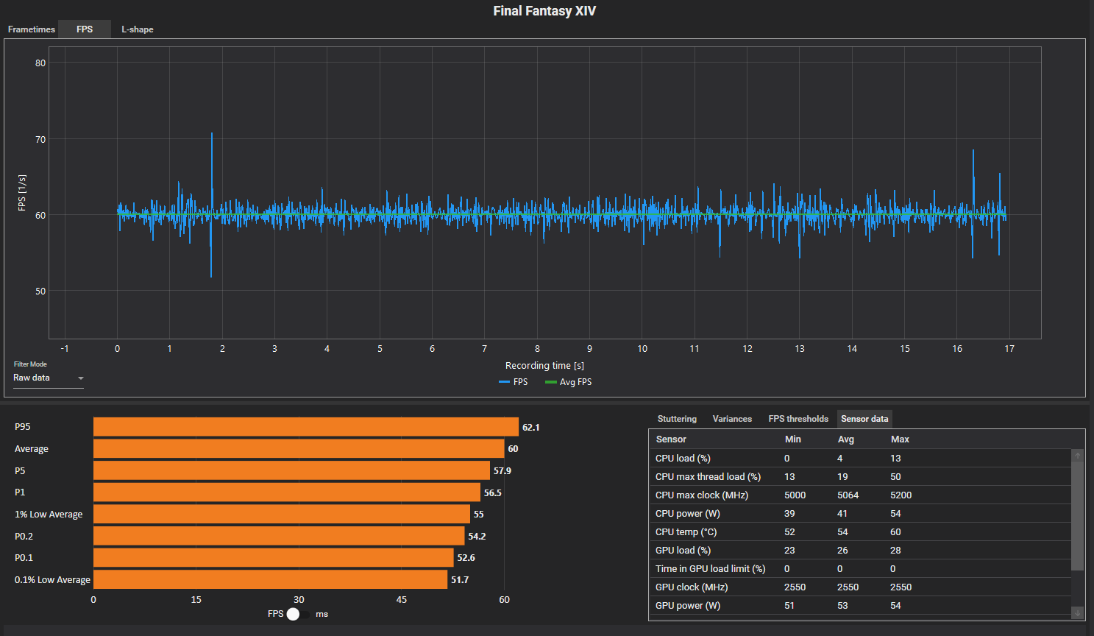The image size is (1094, 636).
Task: Switch to the Frametimes tab
Action: click(x=32, y=29)
